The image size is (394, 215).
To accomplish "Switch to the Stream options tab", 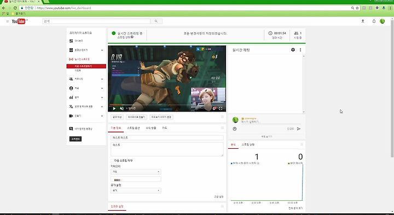I will (x=133, y=128).
